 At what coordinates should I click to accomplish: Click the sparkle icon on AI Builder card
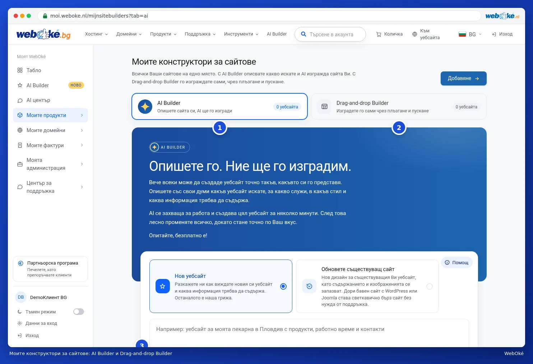tap(145, 107)
